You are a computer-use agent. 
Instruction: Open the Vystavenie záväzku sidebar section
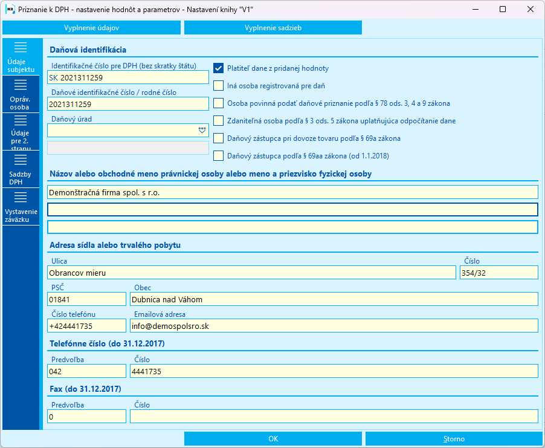[x=21, y=207]
